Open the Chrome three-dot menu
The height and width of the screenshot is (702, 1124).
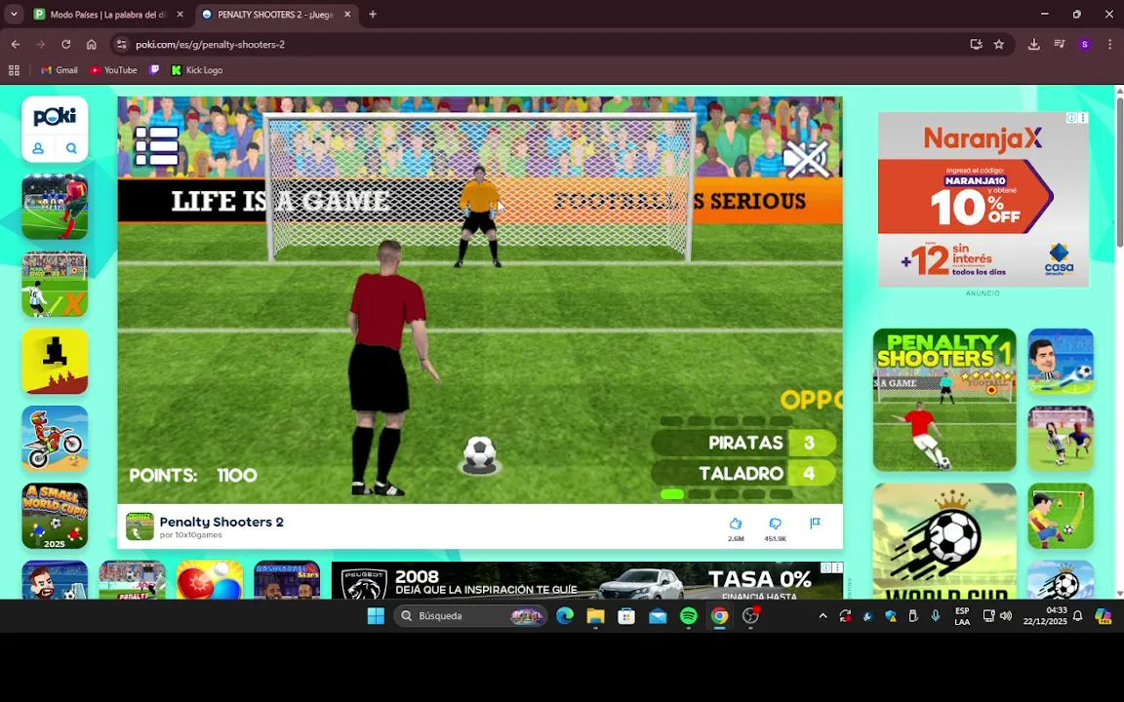pos(1109,45)
